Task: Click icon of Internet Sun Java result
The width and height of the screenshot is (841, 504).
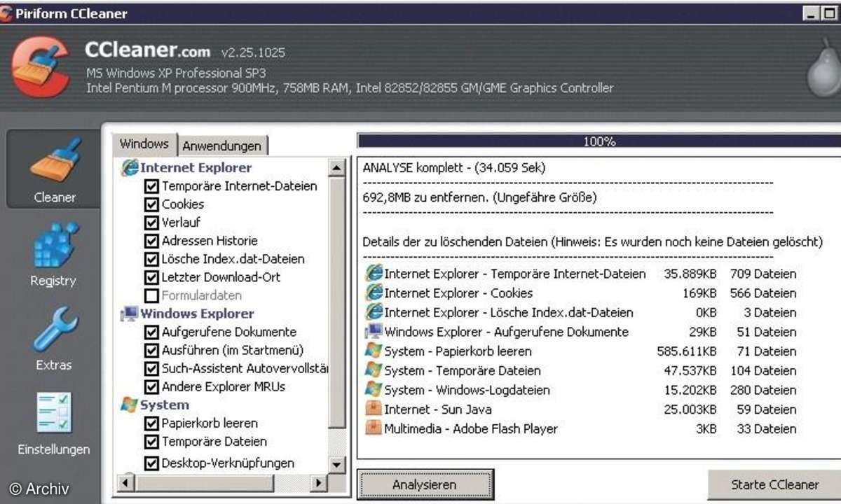Action: click(x=374, y=409)
